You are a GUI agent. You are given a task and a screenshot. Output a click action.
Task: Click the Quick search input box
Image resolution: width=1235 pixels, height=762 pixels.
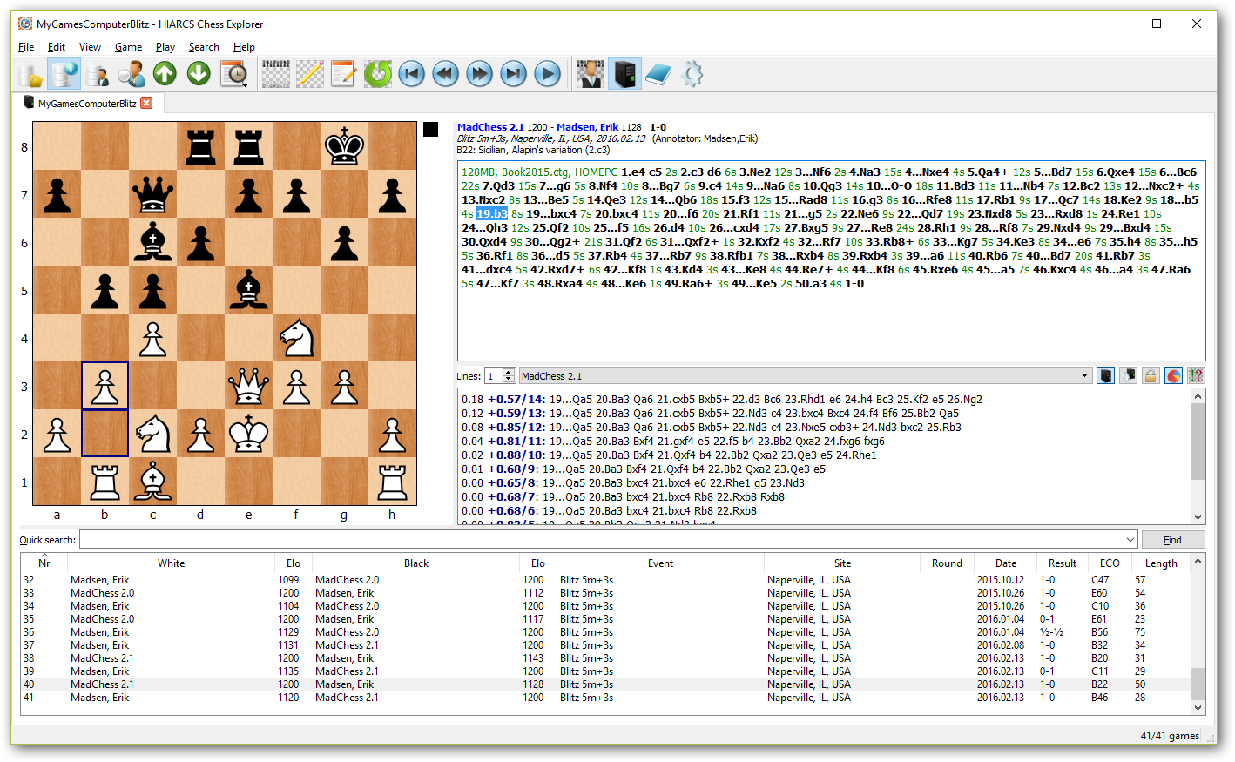tap(601, 540)
